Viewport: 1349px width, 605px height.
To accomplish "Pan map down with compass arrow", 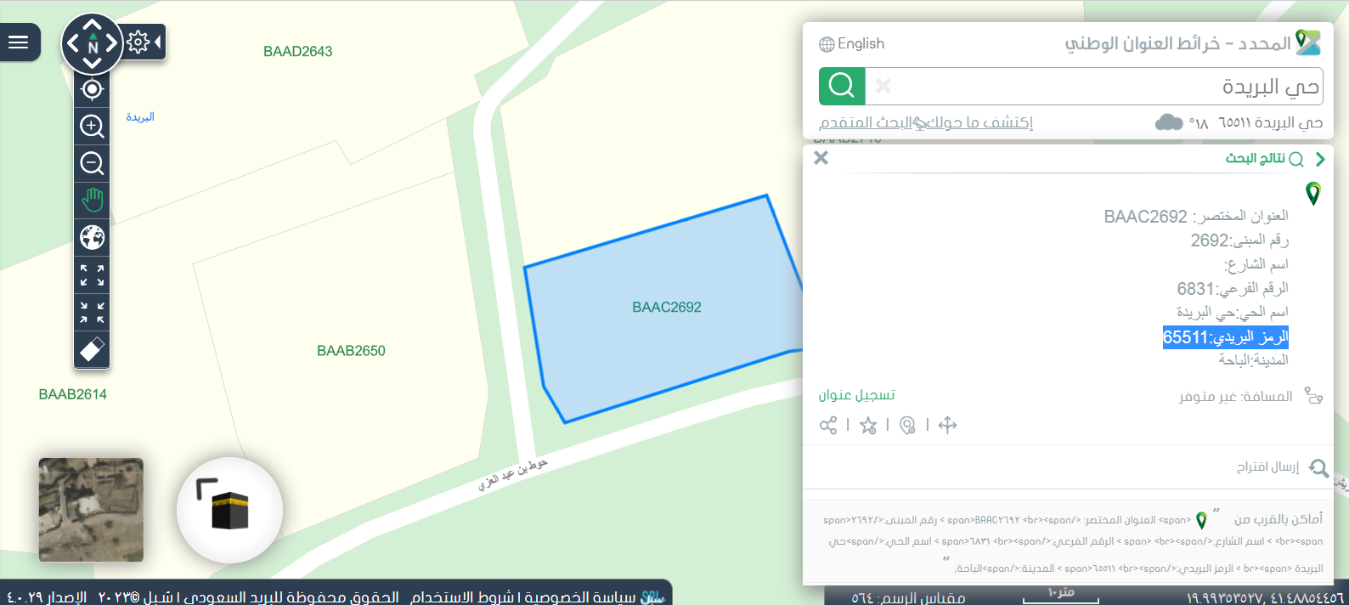I will tap(92, 63).
